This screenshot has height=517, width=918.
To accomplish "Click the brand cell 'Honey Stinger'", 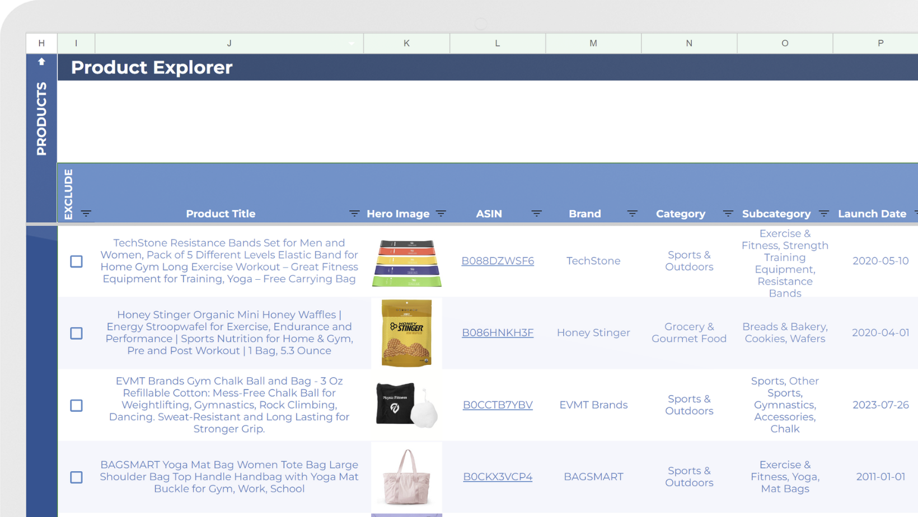I will [x=593, y=332].
